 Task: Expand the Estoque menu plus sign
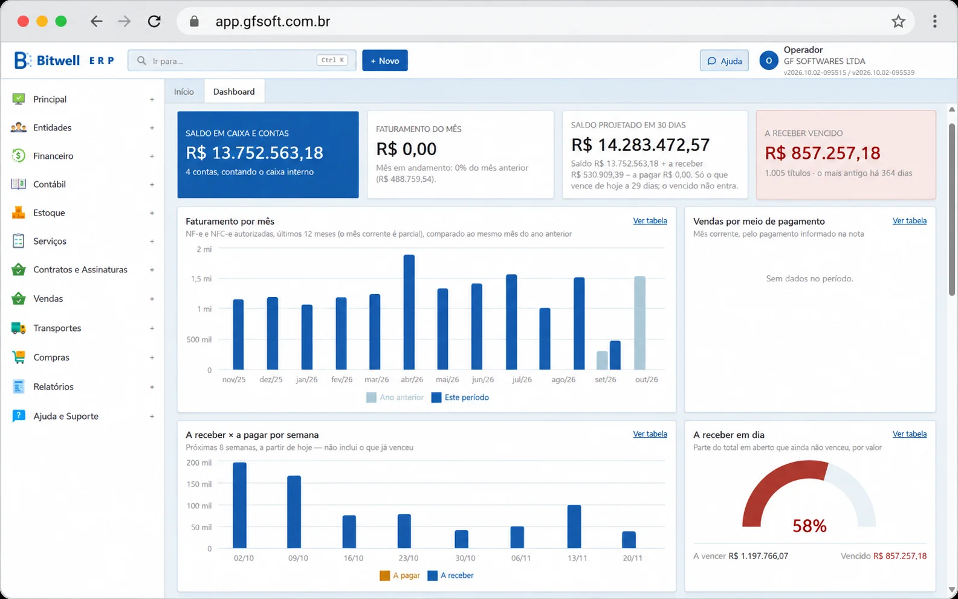click(152, 213)
